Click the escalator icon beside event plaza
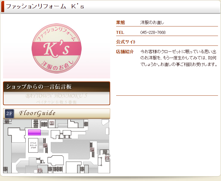 (x=45, y=145)
